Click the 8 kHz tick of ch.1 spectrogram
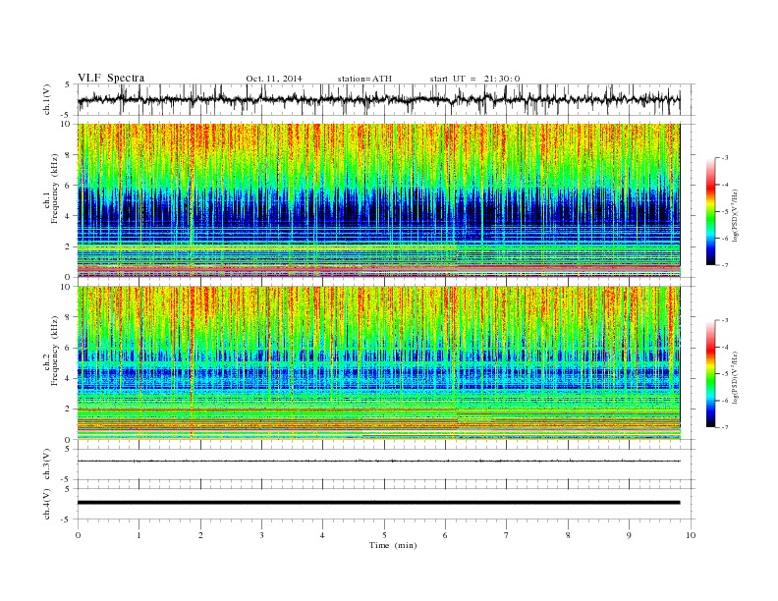The width and height of the screenshot is (778, 601). click(x=69, y=155)
